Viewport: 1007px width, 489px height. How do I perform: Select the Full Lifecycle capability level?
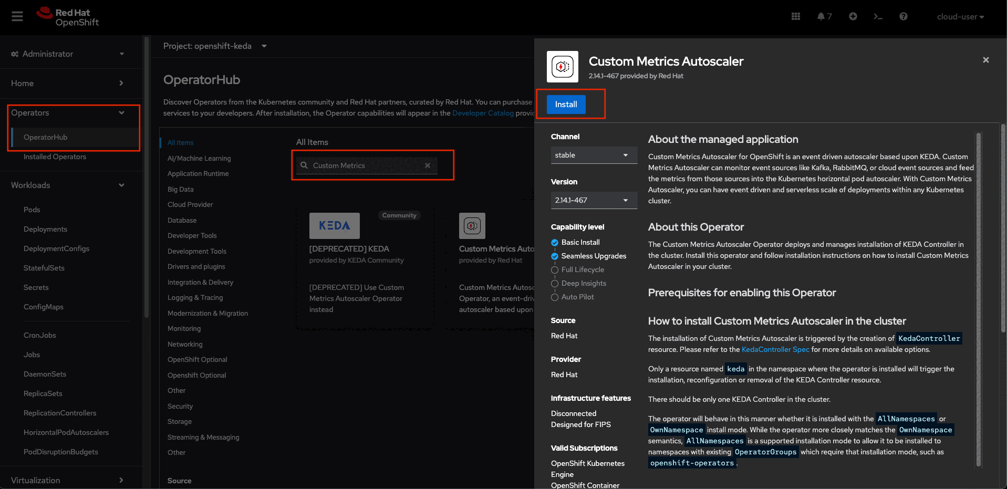point(555,270)
